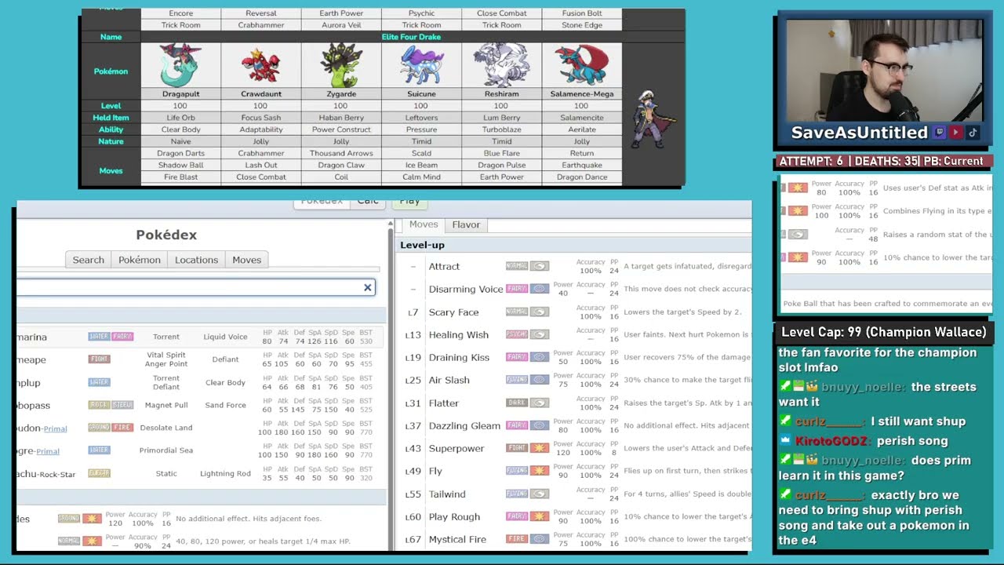Click the Fight type icon on Superpower
The image size is (1004, 565).
point(517,448)
